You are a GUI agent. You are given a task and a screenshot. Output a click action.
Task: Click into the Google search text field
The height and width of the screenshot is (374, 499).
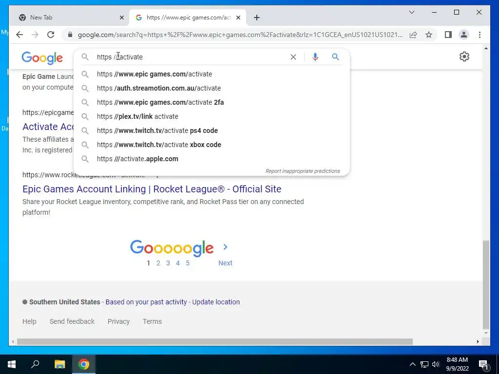[x=191, y=57]
